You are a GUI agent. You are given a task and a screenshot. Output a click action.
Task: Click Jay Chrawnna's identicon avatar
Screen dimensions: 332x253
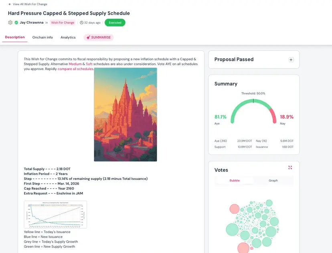(x=10, y=22)
